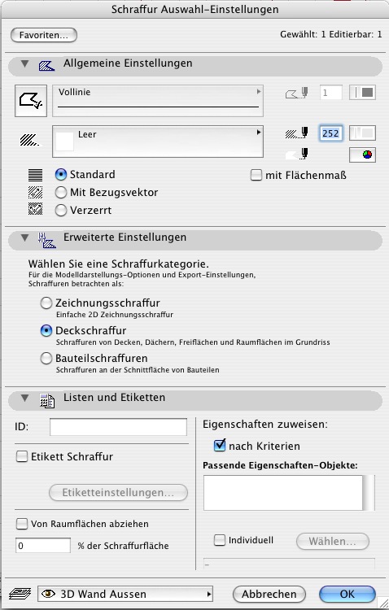Click the fill foreground pen icon
Viewport: 389px width, 610px height.
click(297, 133)
